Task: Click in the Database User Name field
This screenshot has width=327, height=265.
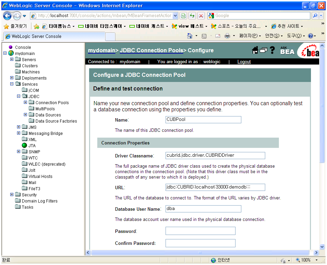Action: [x=203, y=209]
